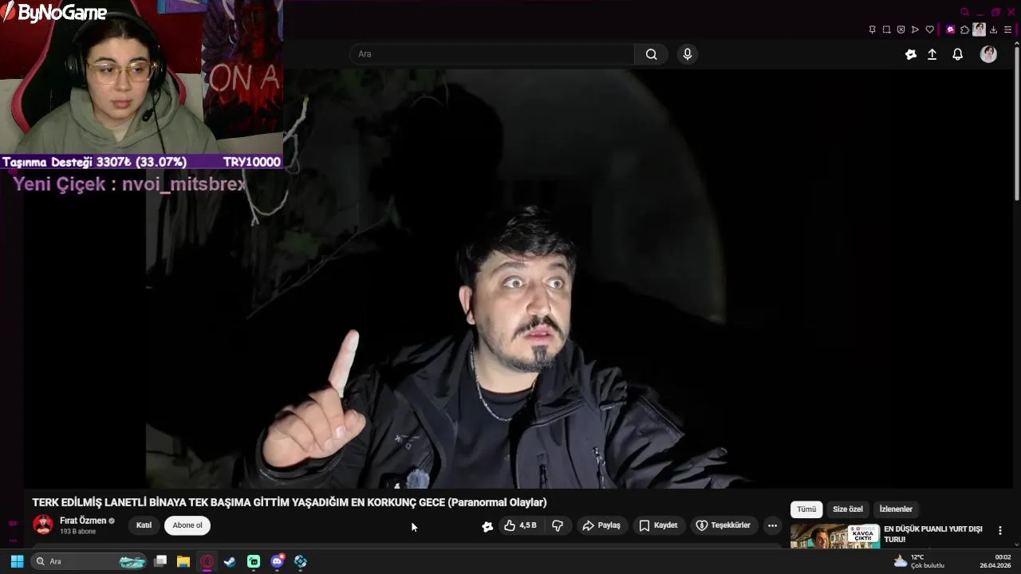Subscribe with the Abone ol button
The width and height of the screenshot is (1021, 574).
(187, 525)
